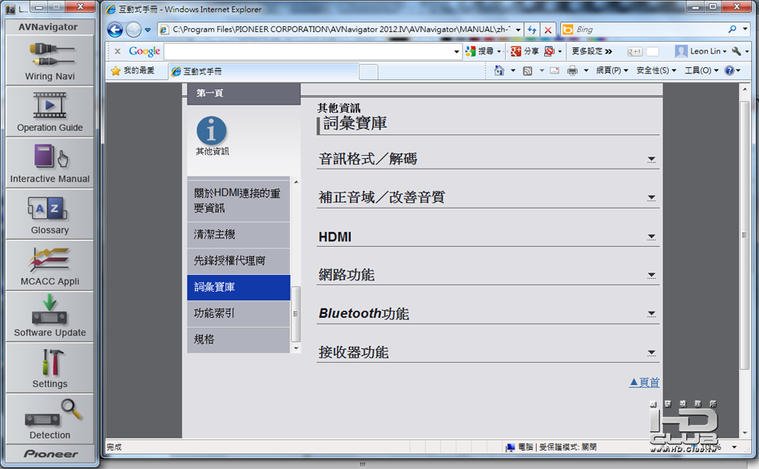Open a new blank tab
Screen dimensions: 759x469
tap(369, 72)
